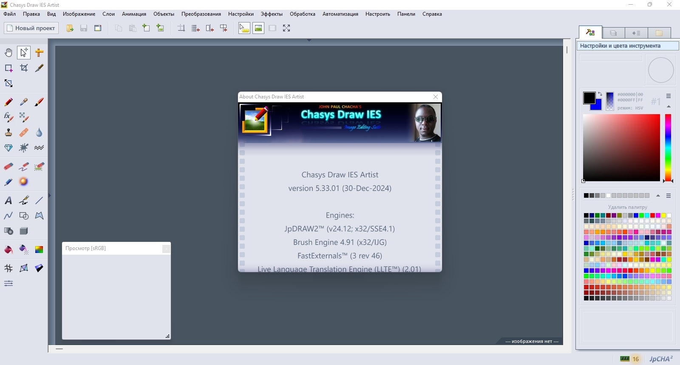The image size is (680, 365).
Task: Choose the red pencil tool
Action: pos(8,102)
